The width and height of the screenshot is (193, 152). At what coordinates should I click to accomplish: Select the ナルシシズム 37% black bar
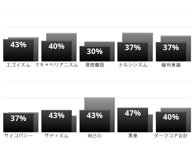click(x=133, y=52)
